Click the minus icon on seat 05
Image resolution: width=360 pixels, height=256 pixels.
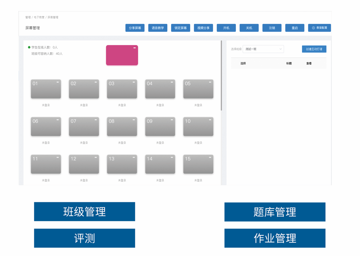(210, 82)
